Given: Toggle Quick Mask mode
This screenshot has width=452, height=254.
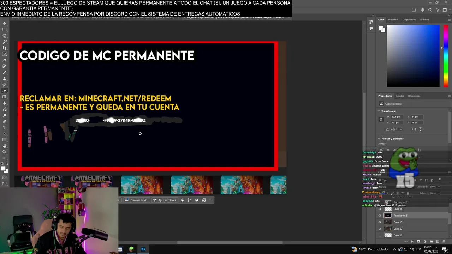Looking at the screenshot, I should (5, 177).
